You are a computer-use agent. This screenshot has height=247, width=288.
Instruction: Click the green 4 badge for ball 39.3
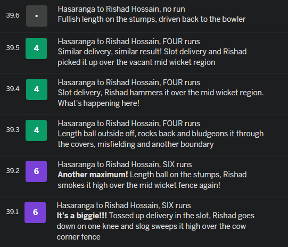(36, 130)
